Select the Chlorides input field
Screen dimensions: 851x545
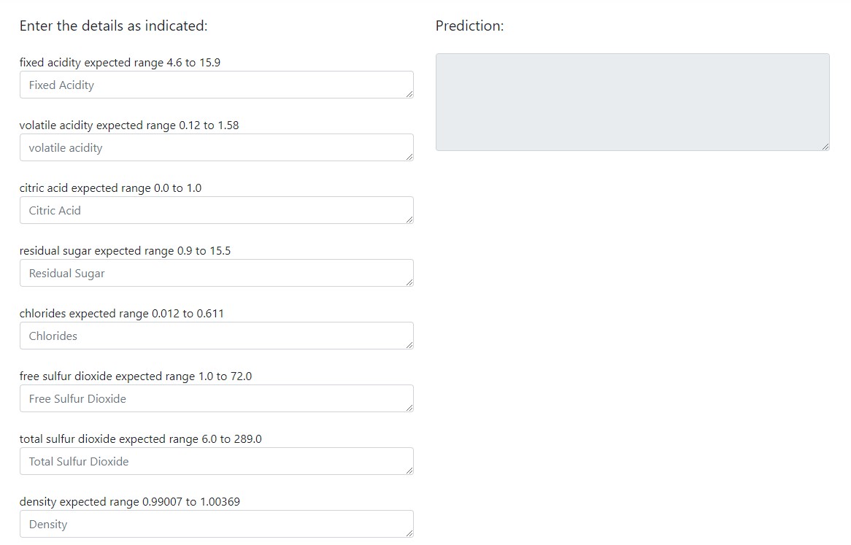[217, 336]
